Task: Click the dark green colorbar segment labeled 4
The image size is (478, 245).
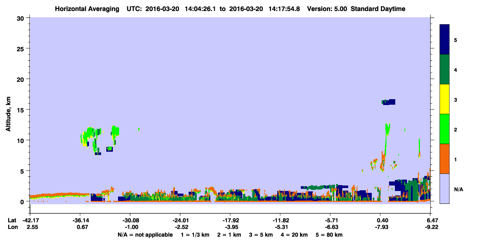Action: click(x=445, y=69)
